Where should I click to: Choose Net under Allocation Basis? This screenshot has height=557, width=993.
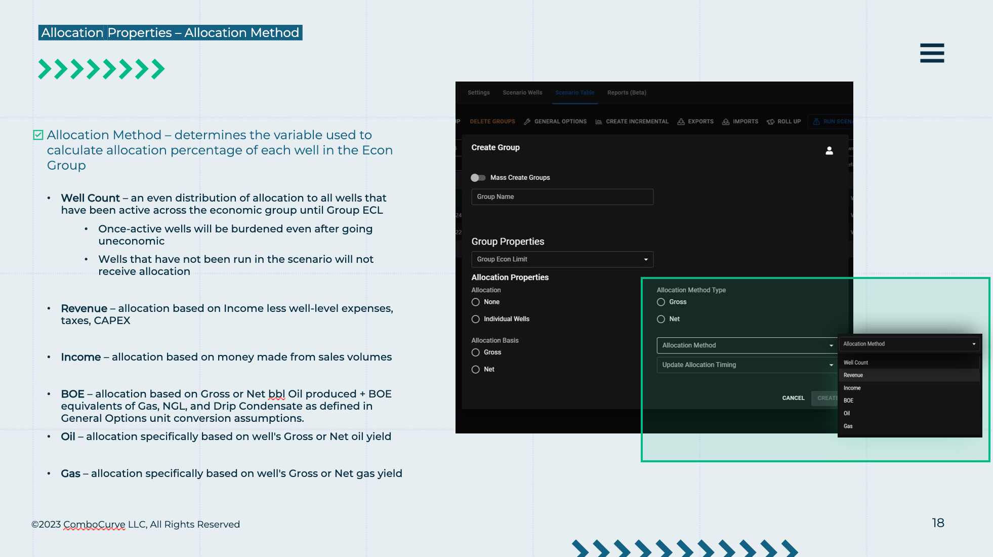(x=476, y=370)
